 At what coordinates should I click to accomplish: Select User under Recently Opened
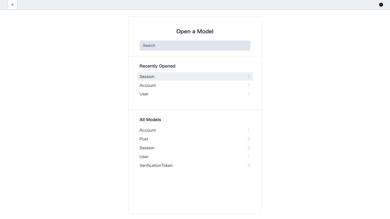[x=144, y=94]
